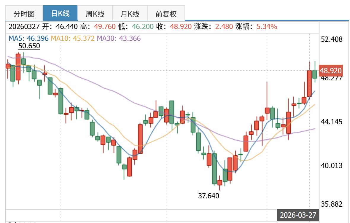Click the 前复权 tab
Screen dimensions: 350x223
[x=166, y=13]
